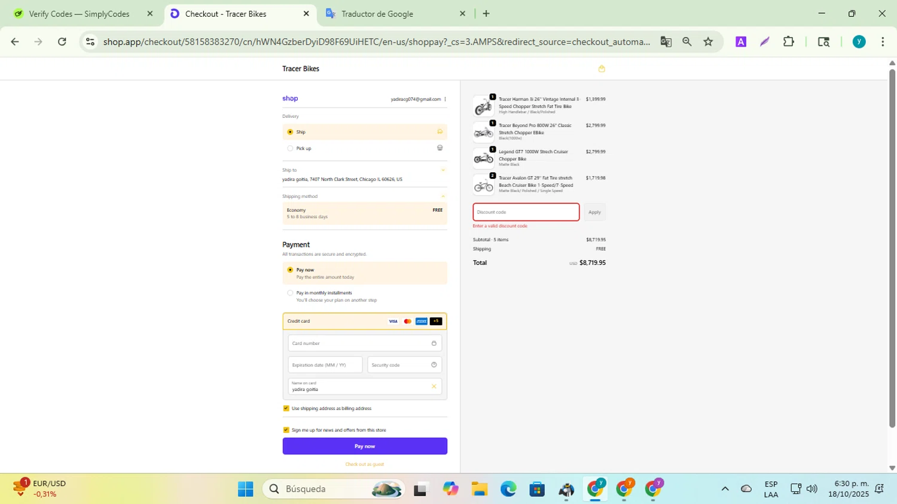Image resolution: width=897 pixels, height=504 pixels.
Task: Open the cart bag icon in header
Action: [x=602, y=69]
